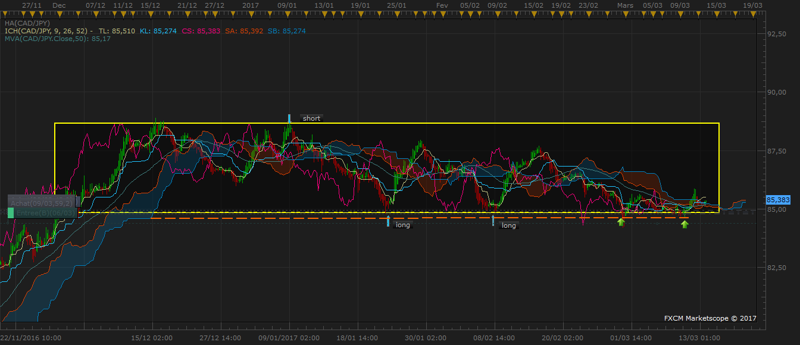Select the Achat(09/03,59,2) order label
This screenshot has width=800, height=345.
point(42,203)
